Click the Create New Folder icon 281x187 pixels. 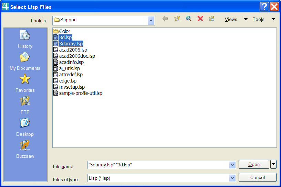coord(211,19)
